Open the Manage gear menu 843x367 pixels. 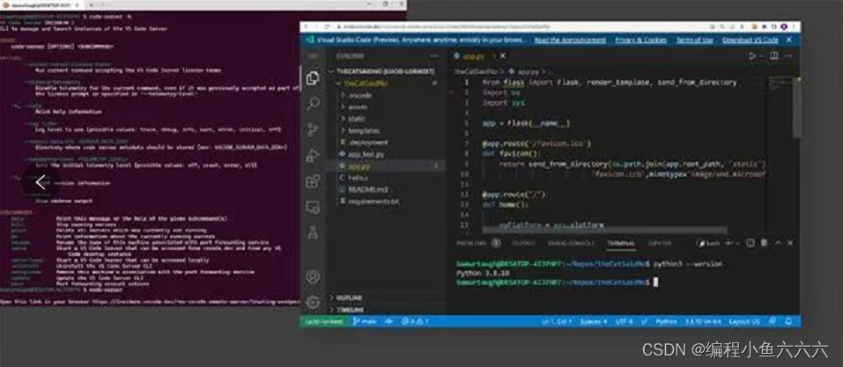(x=313, y=302)
